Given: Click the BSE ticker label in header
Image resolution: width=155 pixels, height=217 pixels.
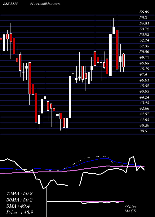Looking at the screenshot, I should click(x=10, y=3).
